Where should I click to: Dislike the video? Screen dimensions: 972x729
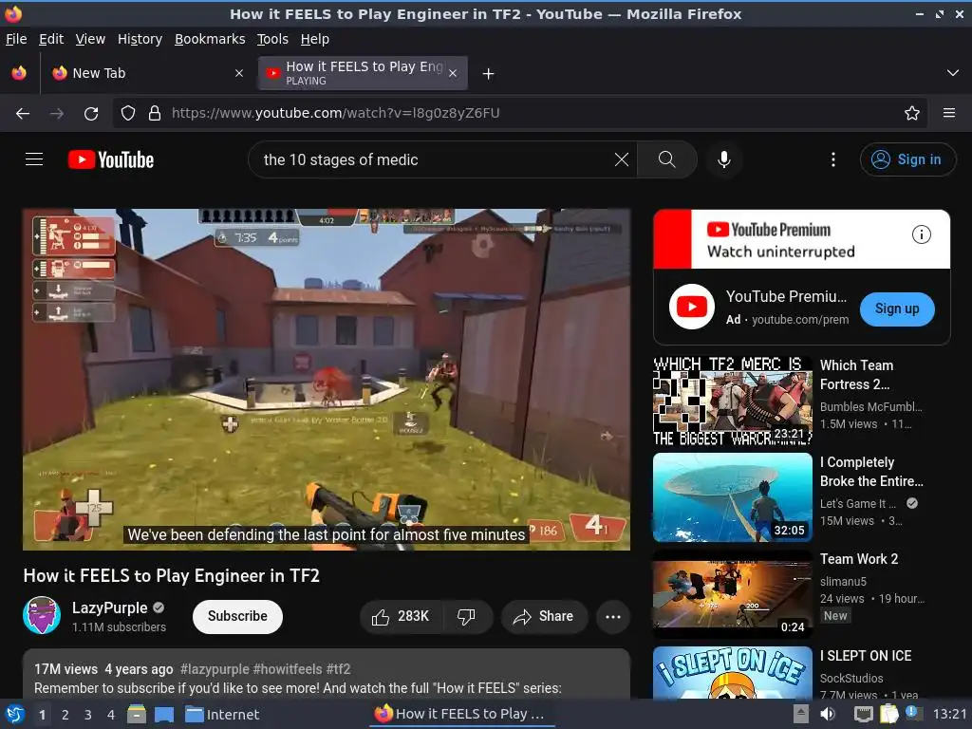tap(466, 616)
